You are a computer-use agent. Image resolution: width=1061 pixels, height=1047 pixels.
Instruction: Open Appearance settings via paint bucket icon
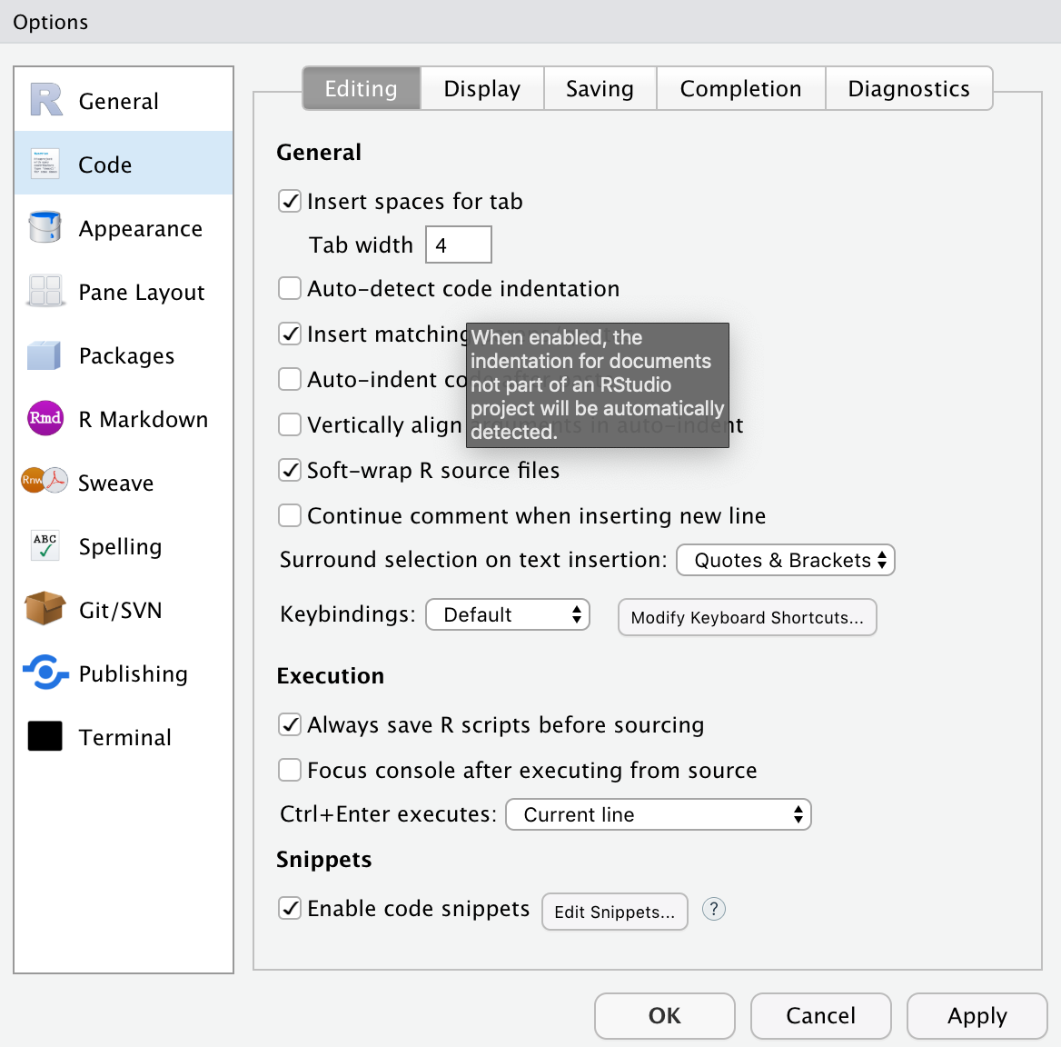coord(45,228)
